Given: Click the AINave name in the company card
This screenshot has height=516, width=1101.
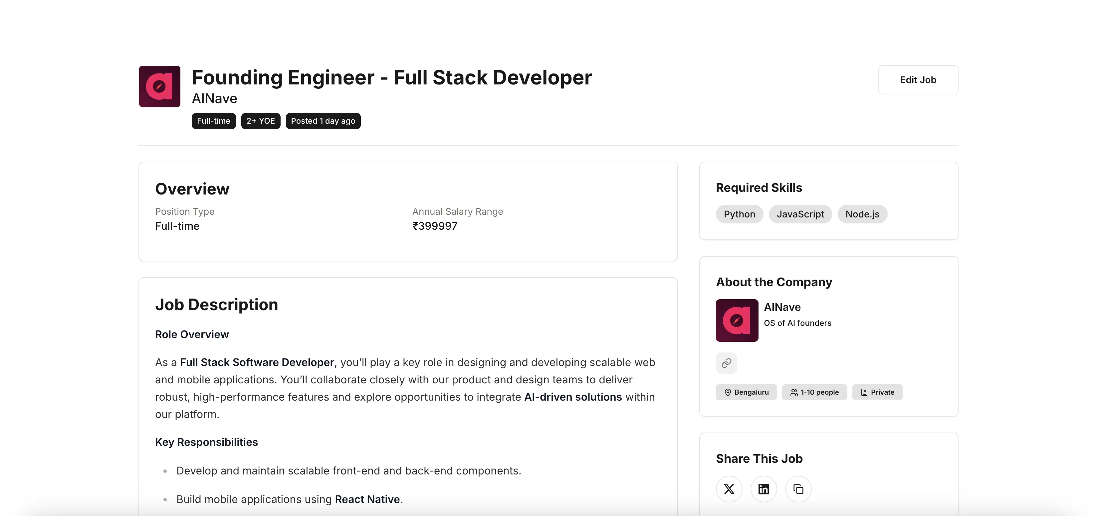Looking at the screenshot, I should (x=782, y=307).
